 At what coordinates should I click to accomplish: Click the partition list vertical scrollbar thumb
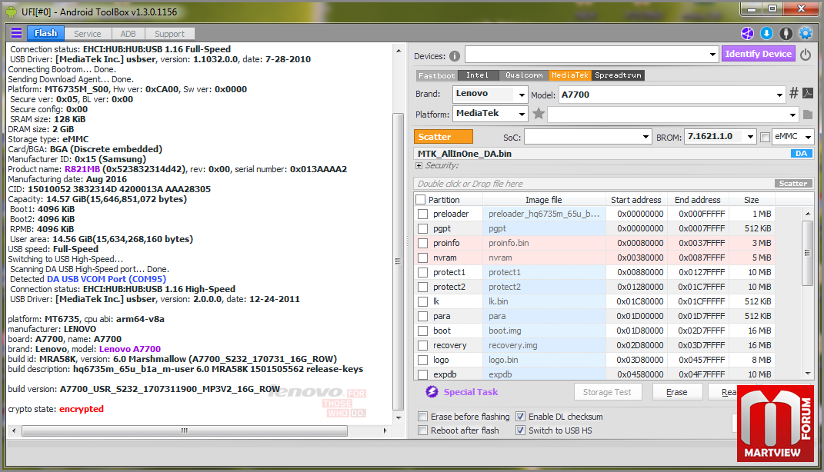coord(808,253)
